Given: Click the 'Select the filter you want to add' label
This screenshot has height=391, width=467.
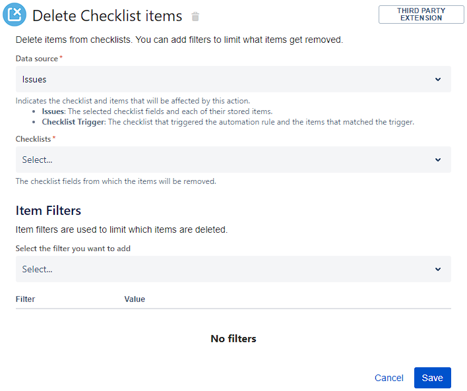Looking at the screenshot, I should pos(77,249).
